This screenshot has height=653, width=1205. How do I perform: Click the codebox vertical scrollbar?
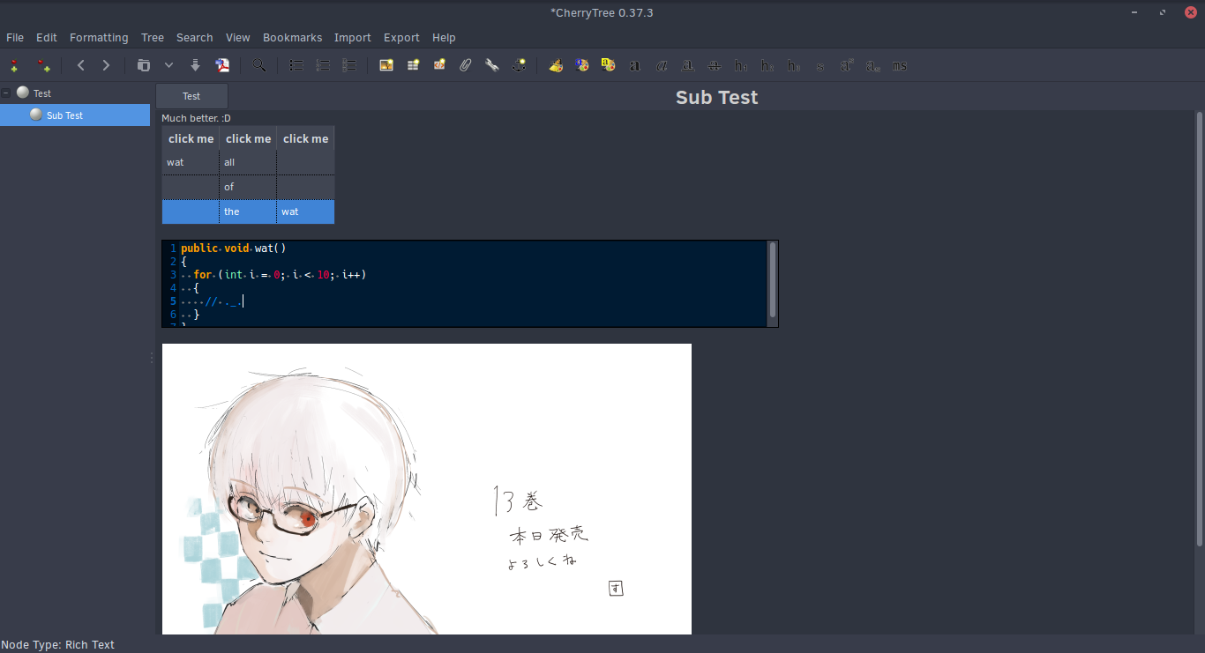(773, 279)
